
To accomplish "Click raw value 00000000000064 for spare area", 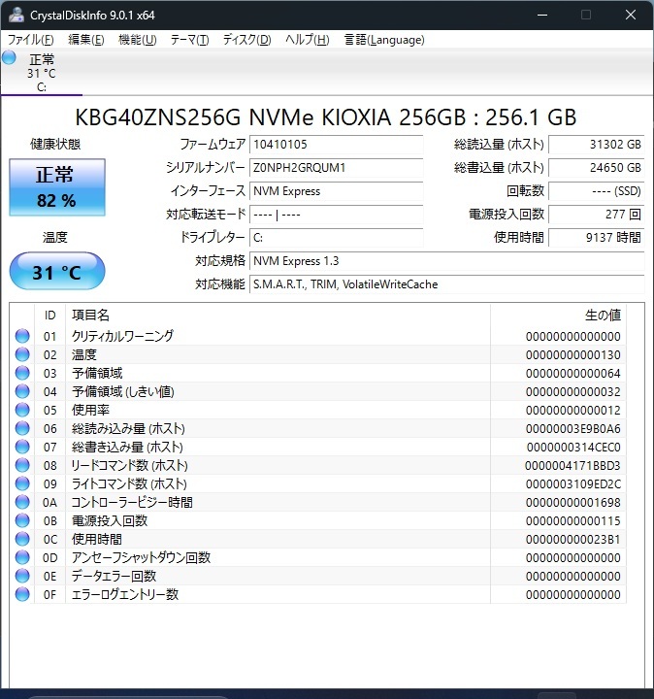I will coord(572,374).
